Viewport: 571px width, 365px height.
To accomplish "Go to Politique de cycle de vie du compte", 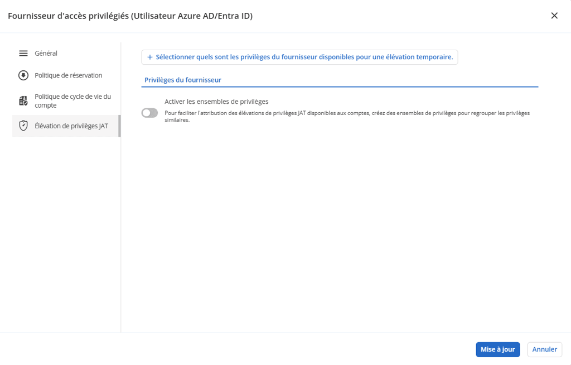I will [x=72, y=101].
